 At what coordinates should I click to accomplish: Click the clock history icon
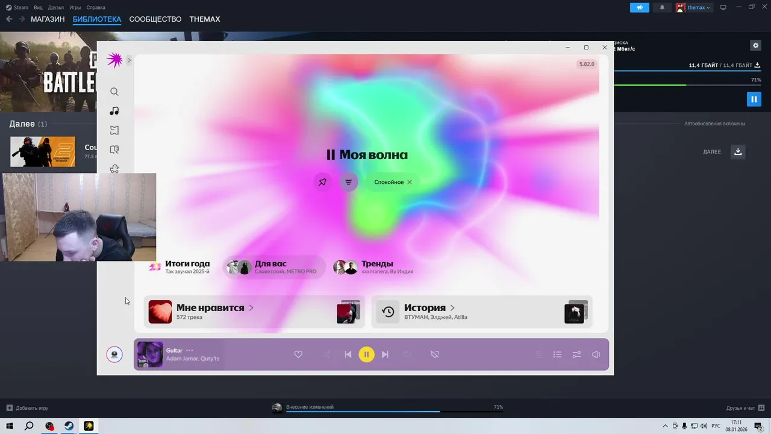point(388,312)
